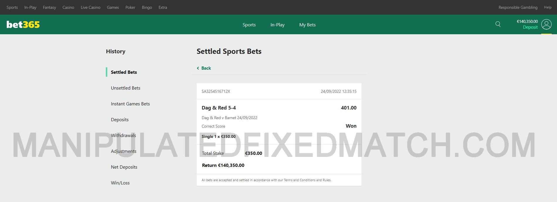Screen dimensions: 557x202
Task: Show the Win/Loss section
Action: [120, 183]
